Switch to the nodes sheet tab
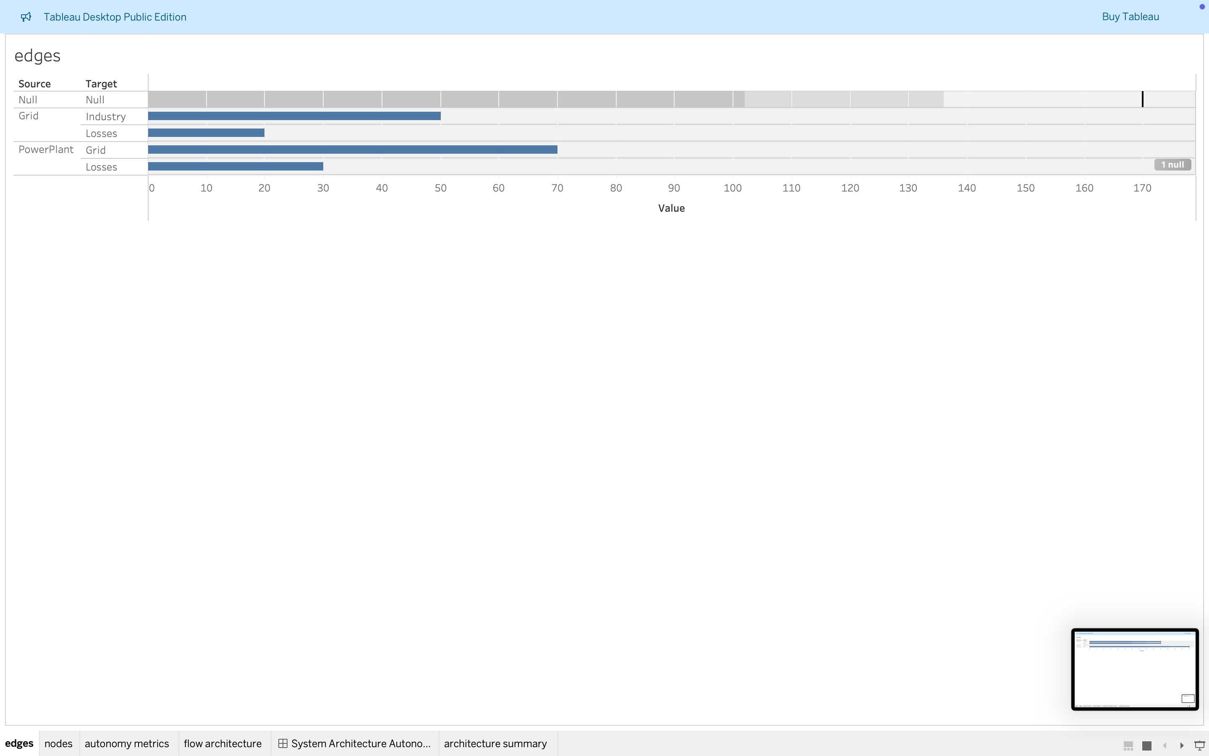The width and height of the screenshot is (1209, 756). pos(58,743)
